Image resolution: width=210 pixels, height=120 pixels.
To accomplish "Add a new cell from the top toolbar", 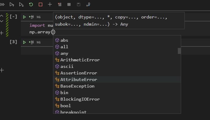I will pyautogui.click(x=50, y=4).
